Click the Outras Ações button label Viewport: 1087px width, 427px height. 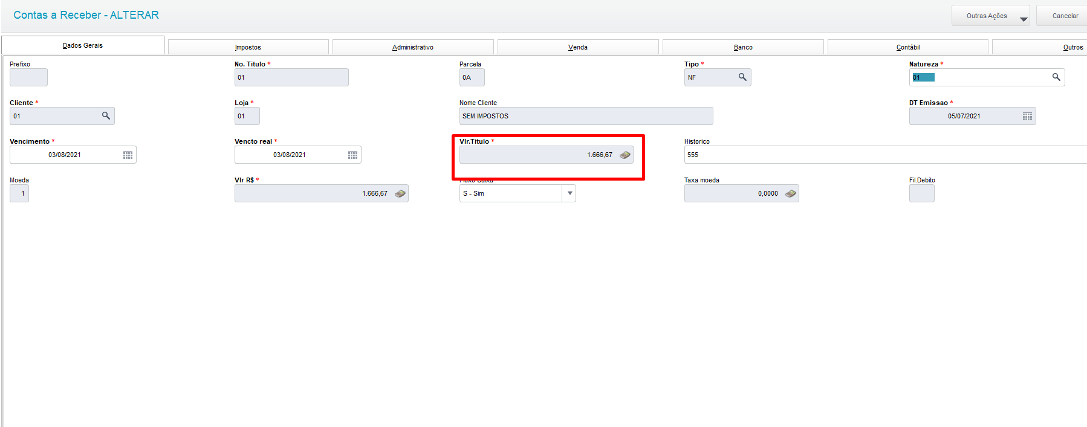[987, 16]
